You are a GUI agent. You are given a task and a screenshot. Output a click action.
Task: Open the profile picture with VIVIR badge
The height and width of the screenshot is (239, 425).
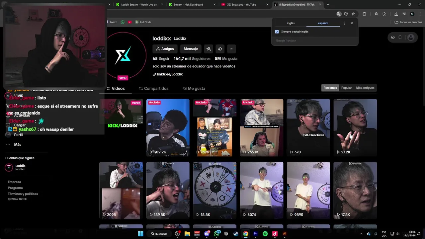click(123, 56)
